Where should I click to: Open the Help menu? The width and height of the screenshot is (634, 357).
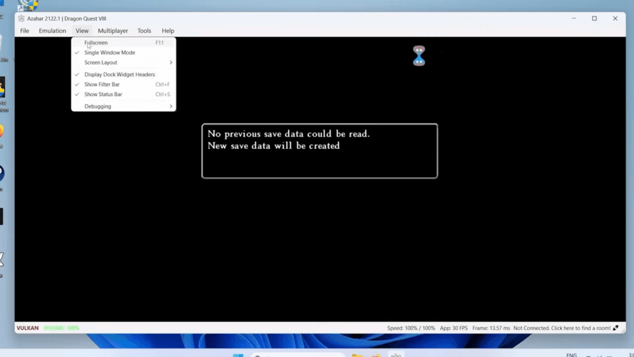(168, 31)
